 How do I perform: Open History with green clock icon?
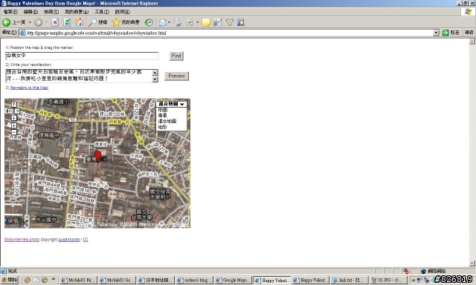pos(149,22)
